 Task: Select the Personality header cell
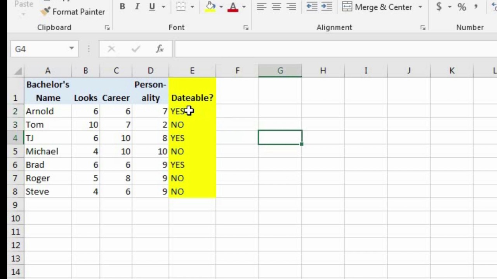pos(150,91)
